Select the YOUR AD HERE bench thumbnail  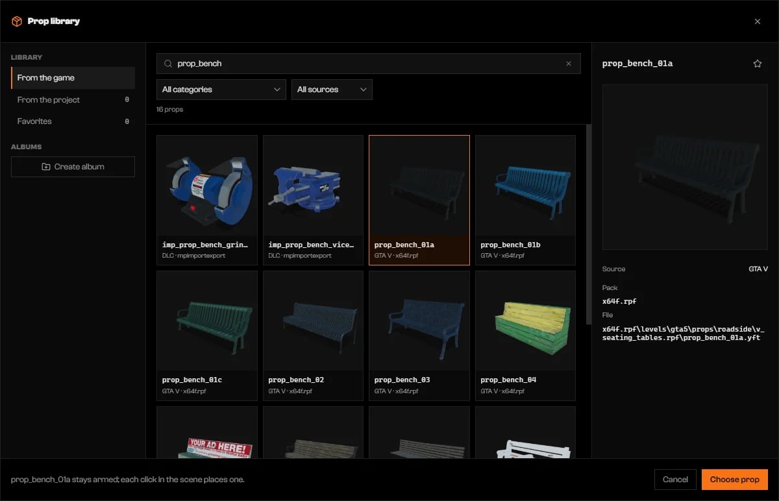pos(207,433)
